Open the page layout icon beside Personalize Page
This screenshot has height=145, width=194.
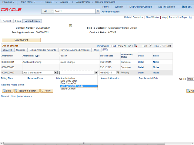point(191,17)
